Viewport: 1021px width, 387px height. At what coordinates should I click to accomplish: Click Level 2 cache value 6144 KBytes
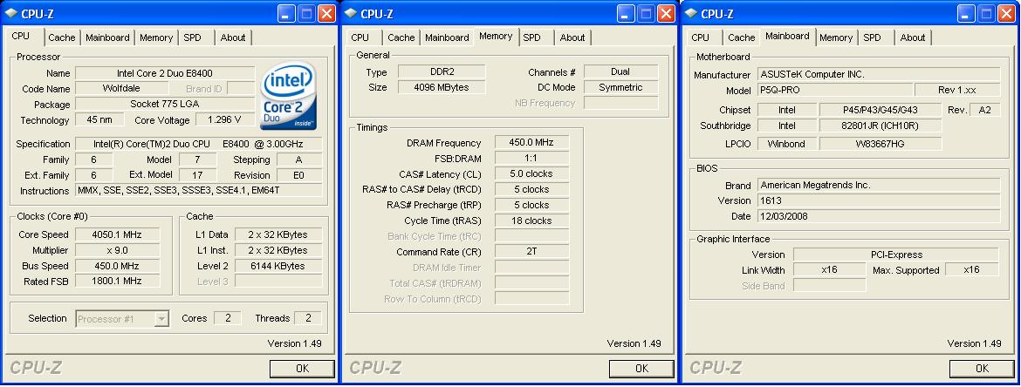pyautogui.click(x=278, y=265)
